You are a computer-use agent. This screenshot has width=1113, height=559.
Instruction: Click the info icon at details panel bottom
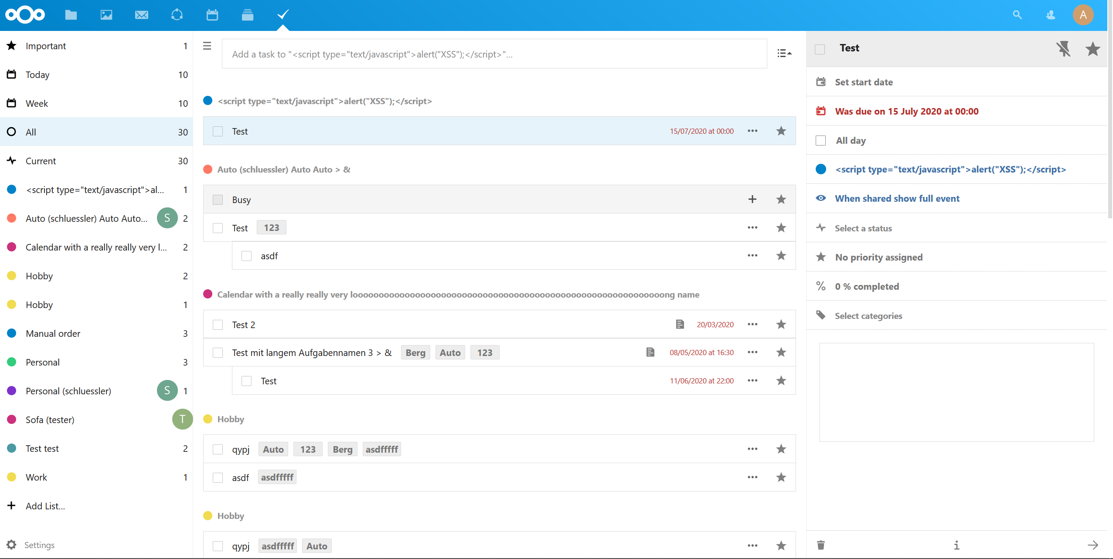[x=956, y=545]
